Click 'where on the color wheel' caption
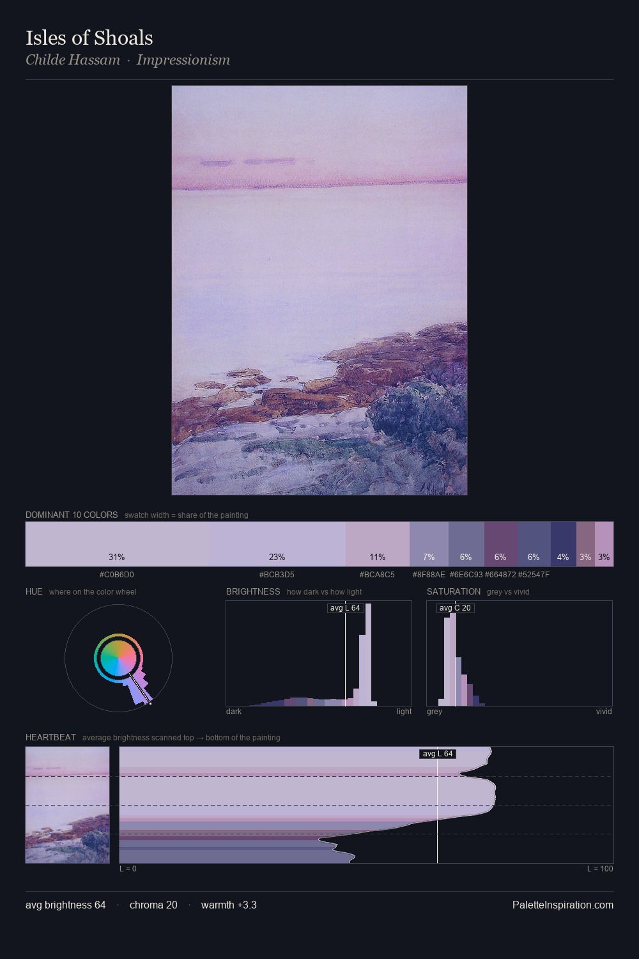639x959 pixels. pos(93,592)
